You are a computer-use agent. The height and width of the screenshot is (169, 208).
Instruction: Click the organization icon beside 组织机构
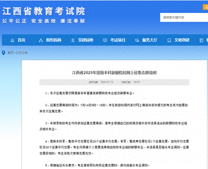[x=41, y=40]
